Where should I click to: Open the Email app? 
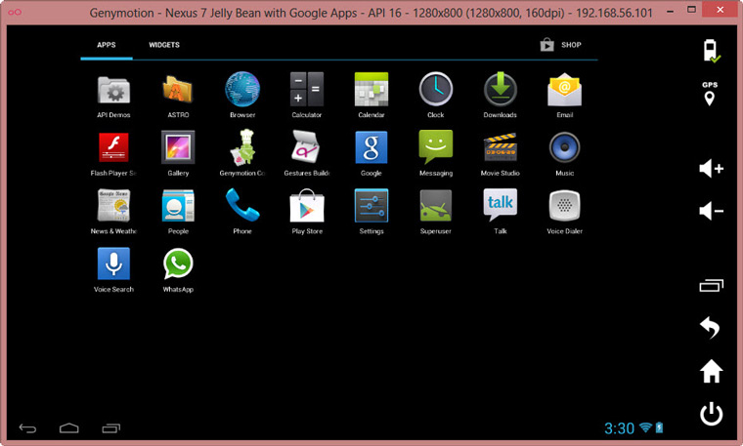click(x=564, y=96)
